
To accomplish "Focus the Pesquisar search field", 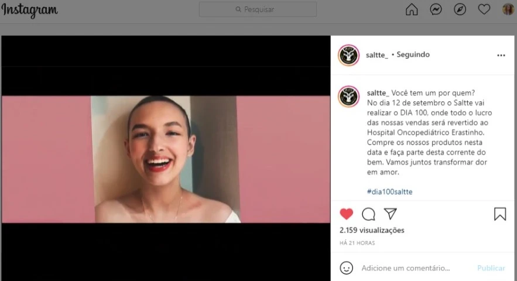I will pos(258,9).
